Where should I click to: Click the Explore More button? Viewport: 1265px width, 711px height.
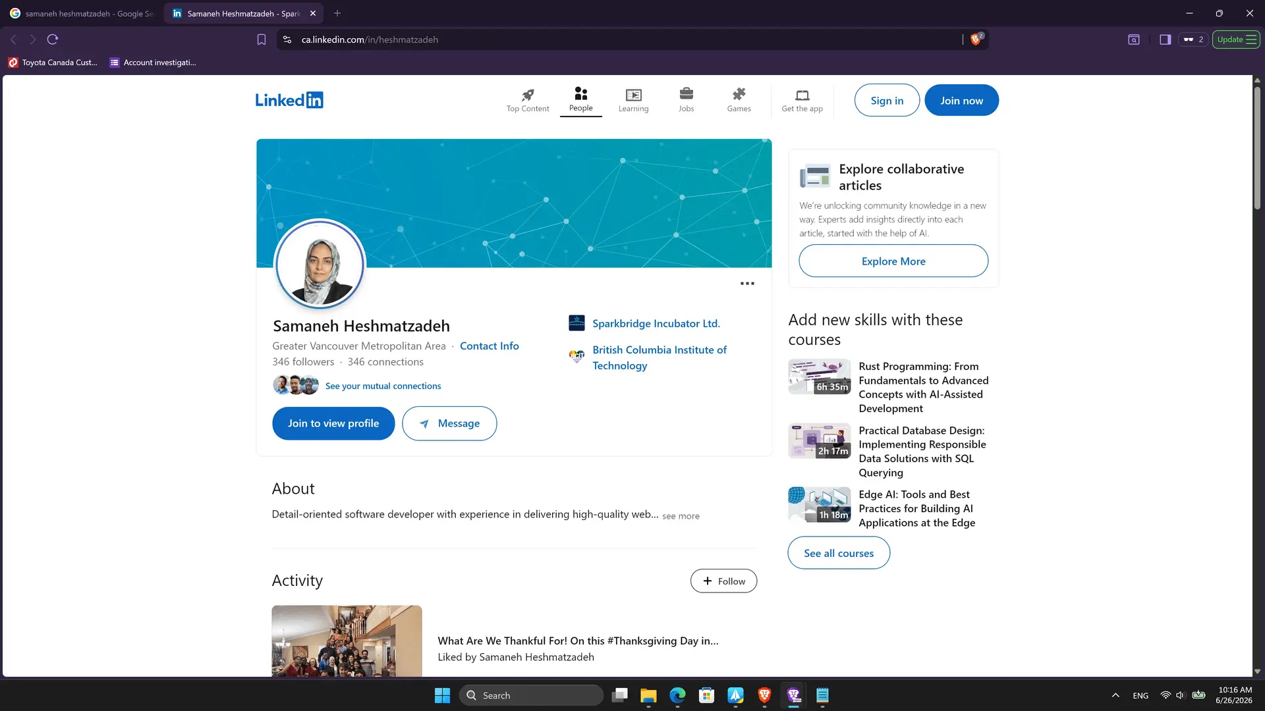[893, 261]
